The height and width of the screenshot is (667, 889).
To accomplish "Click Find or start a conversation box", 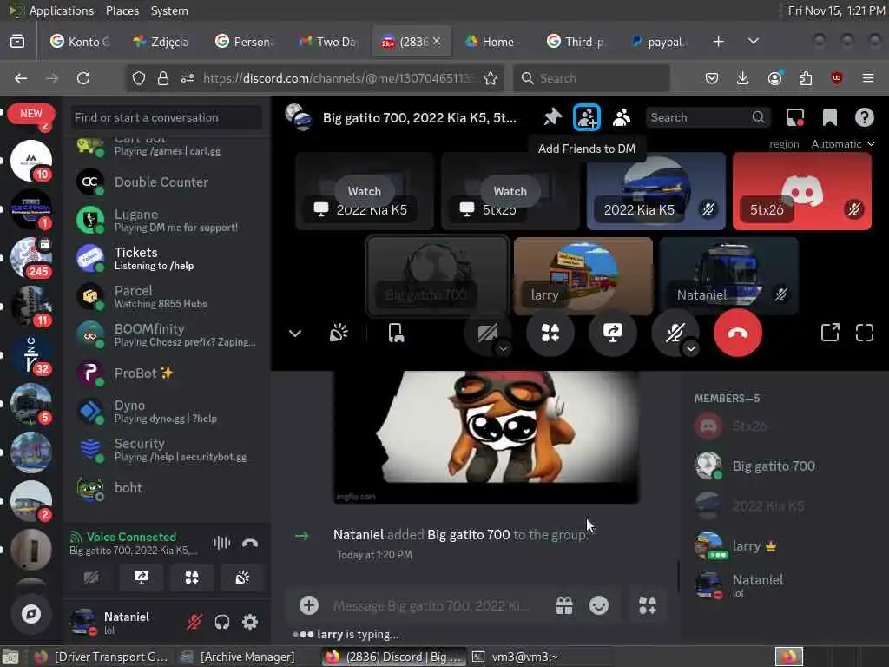I will [168, 117].
